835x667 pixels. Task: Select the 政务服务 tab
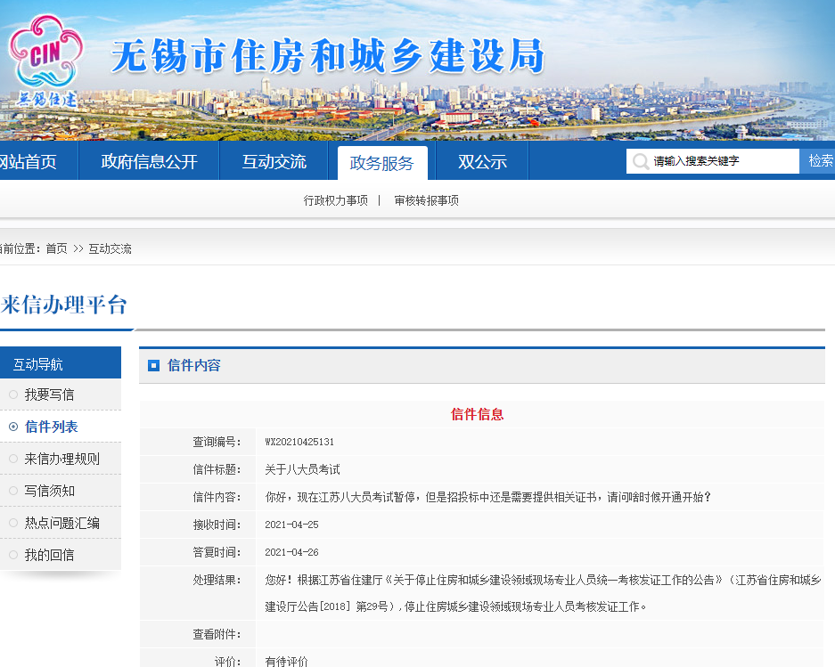pos(382,163)
